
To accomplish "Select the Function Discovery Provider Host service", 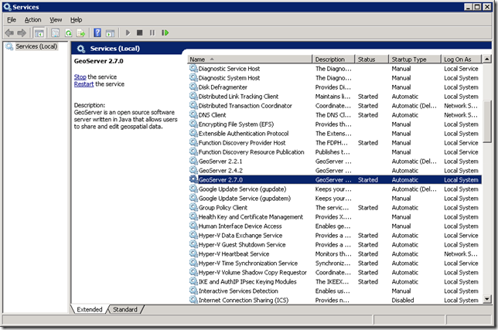I will 335,142.
